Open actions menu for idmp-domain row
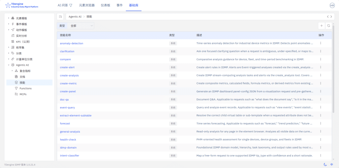 (320, 147)
